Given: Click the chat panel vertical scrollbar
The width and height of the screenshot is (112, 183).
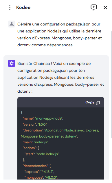Looking at the screenshot, I should [x=111, y=85].
